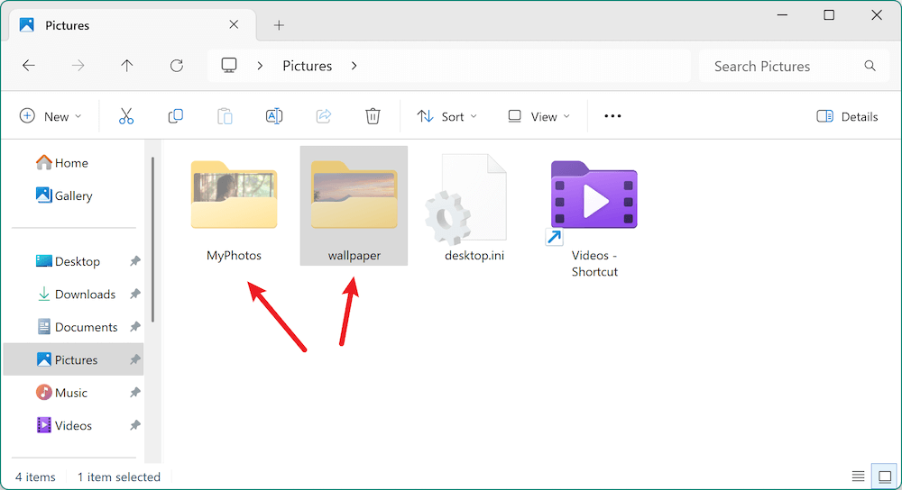Click Pictures in the address bar breadcrumb
Screen dimensions: 902x490
click(308, 66)
